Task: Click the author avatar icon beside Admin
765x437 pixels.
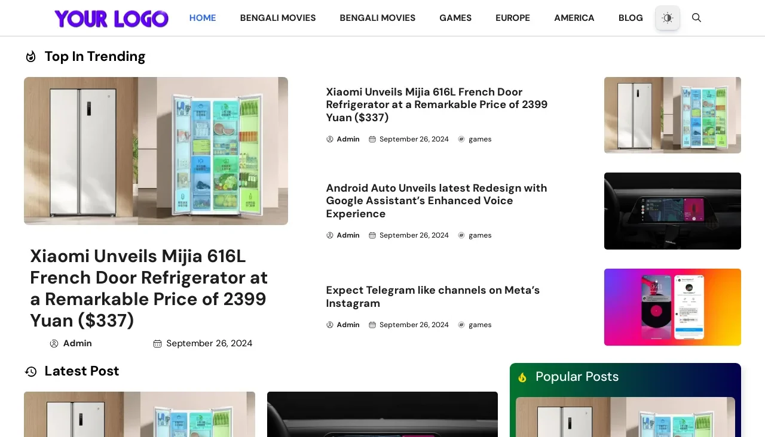Action: point(330,139)
